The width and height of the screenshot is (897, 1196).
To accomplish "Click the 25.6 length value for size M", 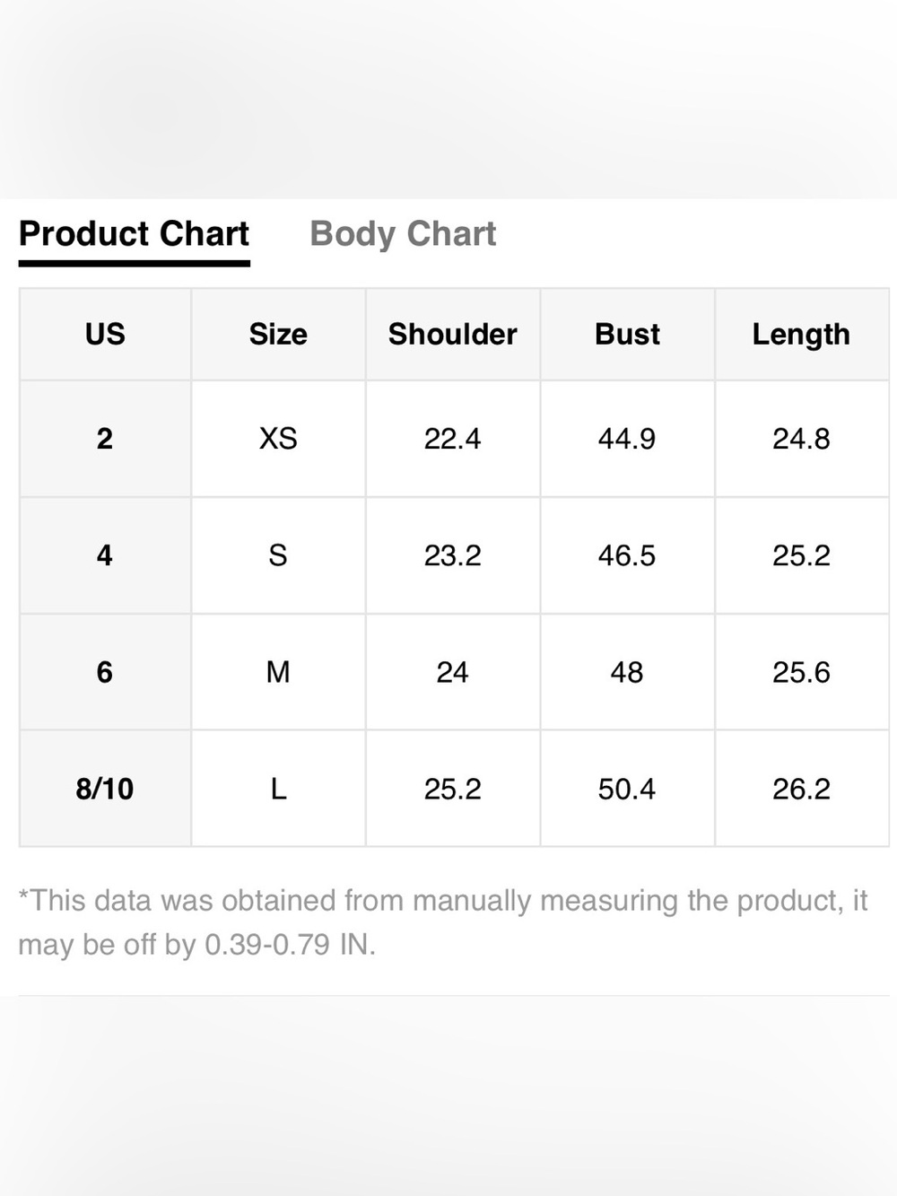I will pyautogui.click(x=801, y=672).
